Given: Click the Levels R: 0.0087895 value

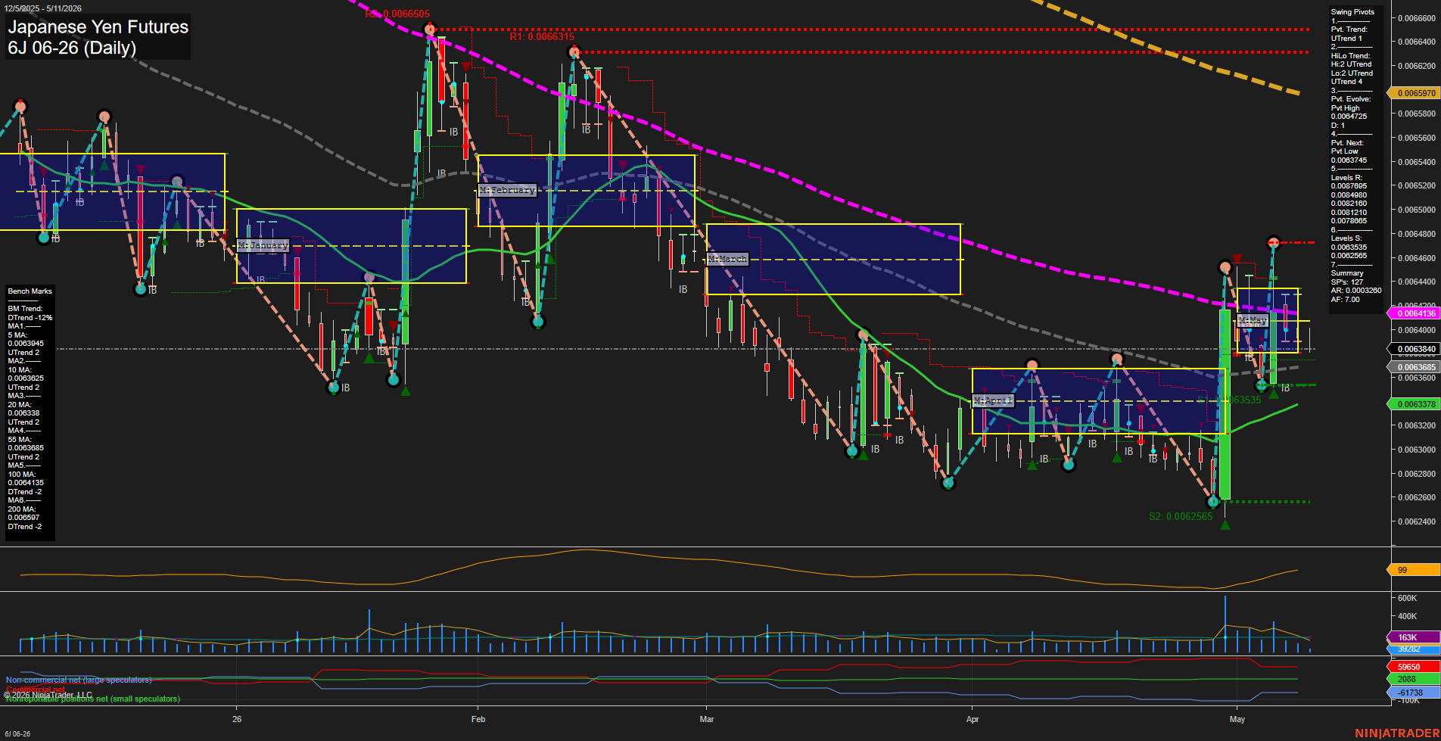Looking at the screenshot, I should point(1349,186).
